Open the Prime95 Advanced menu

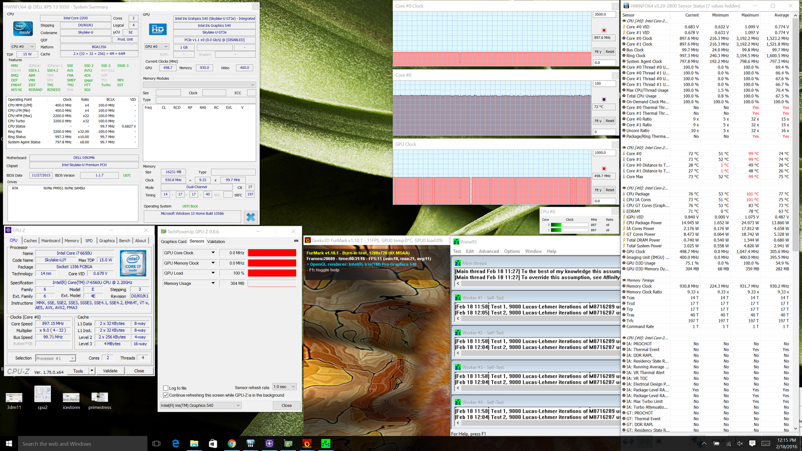(x=488, y=251)
